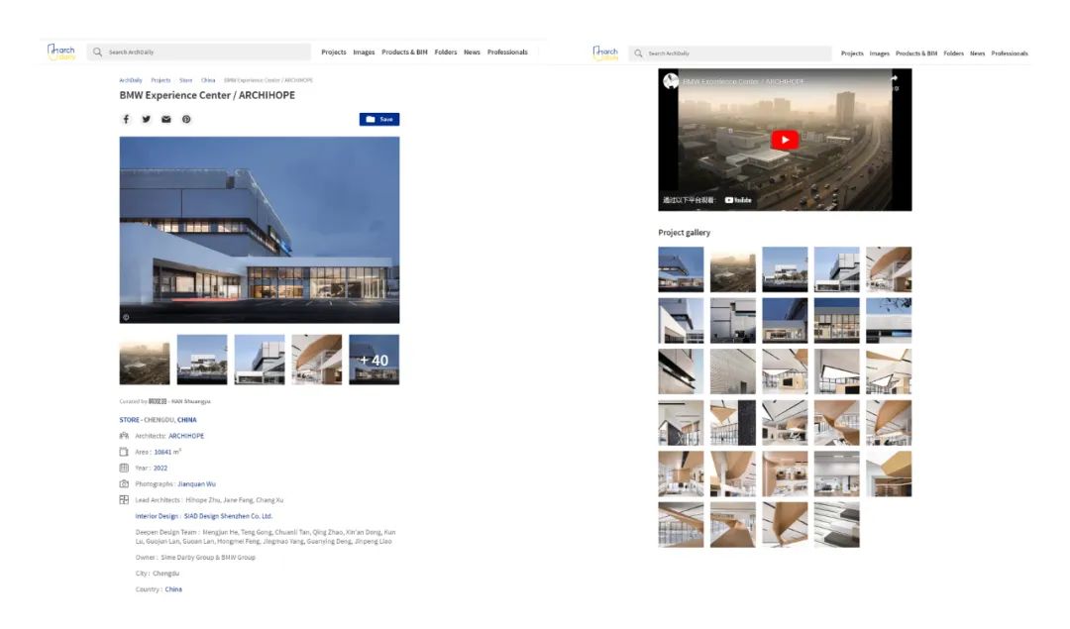Open News menu on the right page
The width and height of the screenshot is (1070, 629).
[978, 53]
